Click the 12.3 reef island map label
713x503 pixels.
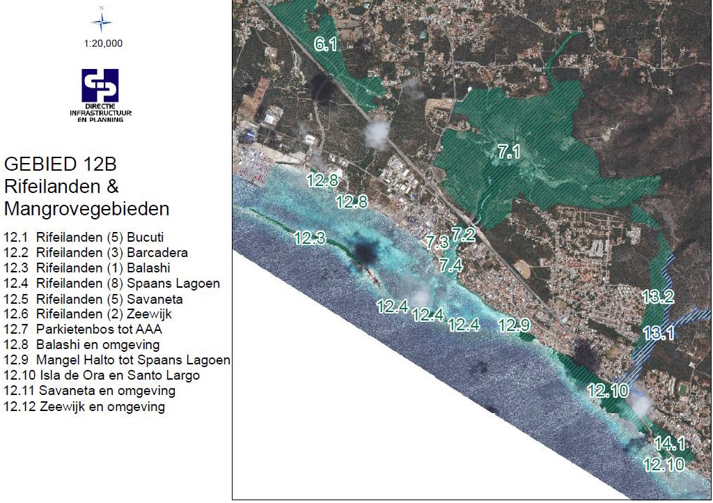click(310, 238)
